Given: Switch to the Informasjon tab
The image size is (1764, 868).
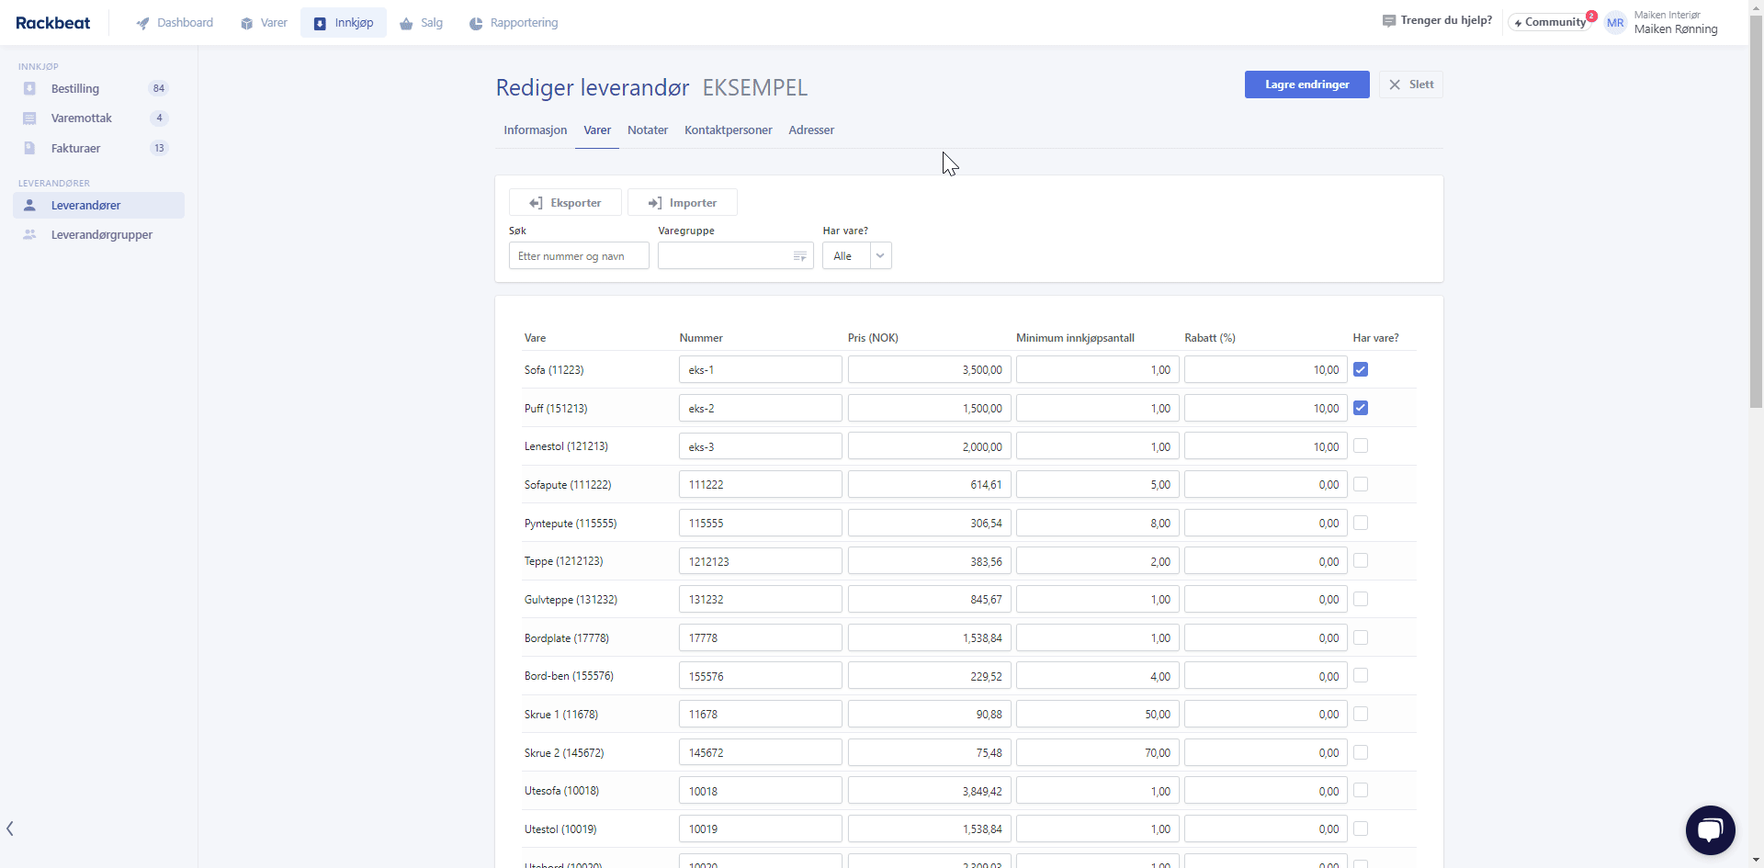Looking at the screenshot, I should click(535, 130).
